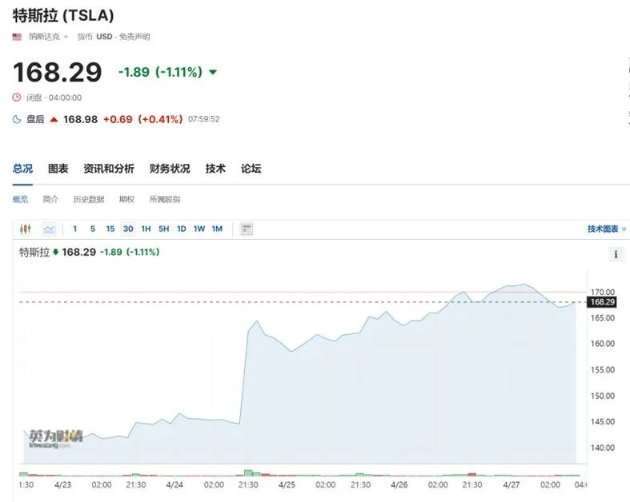Select the 1M chart interval
This screenshot has height=502, width=630.
point(217,229)
